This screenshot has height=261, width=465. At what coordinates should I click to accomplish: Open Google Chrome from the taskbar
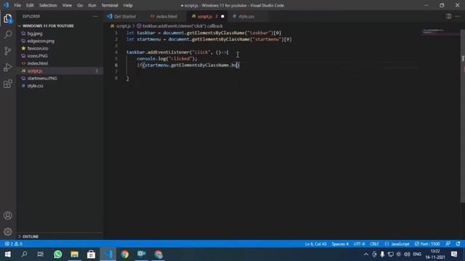click(125, 254)
